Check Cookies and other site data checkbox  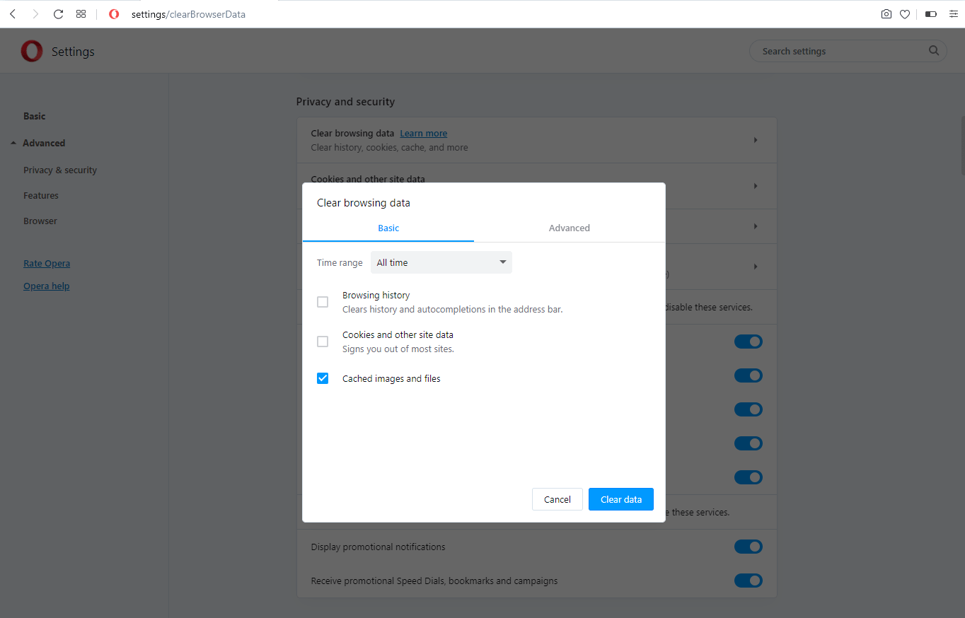(x=323, y=342)
